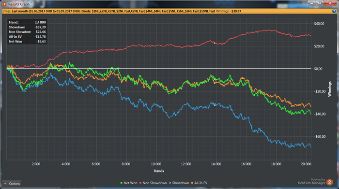Click the $20,00 y-axis label
339x189 pixels.
click(319, 46)
